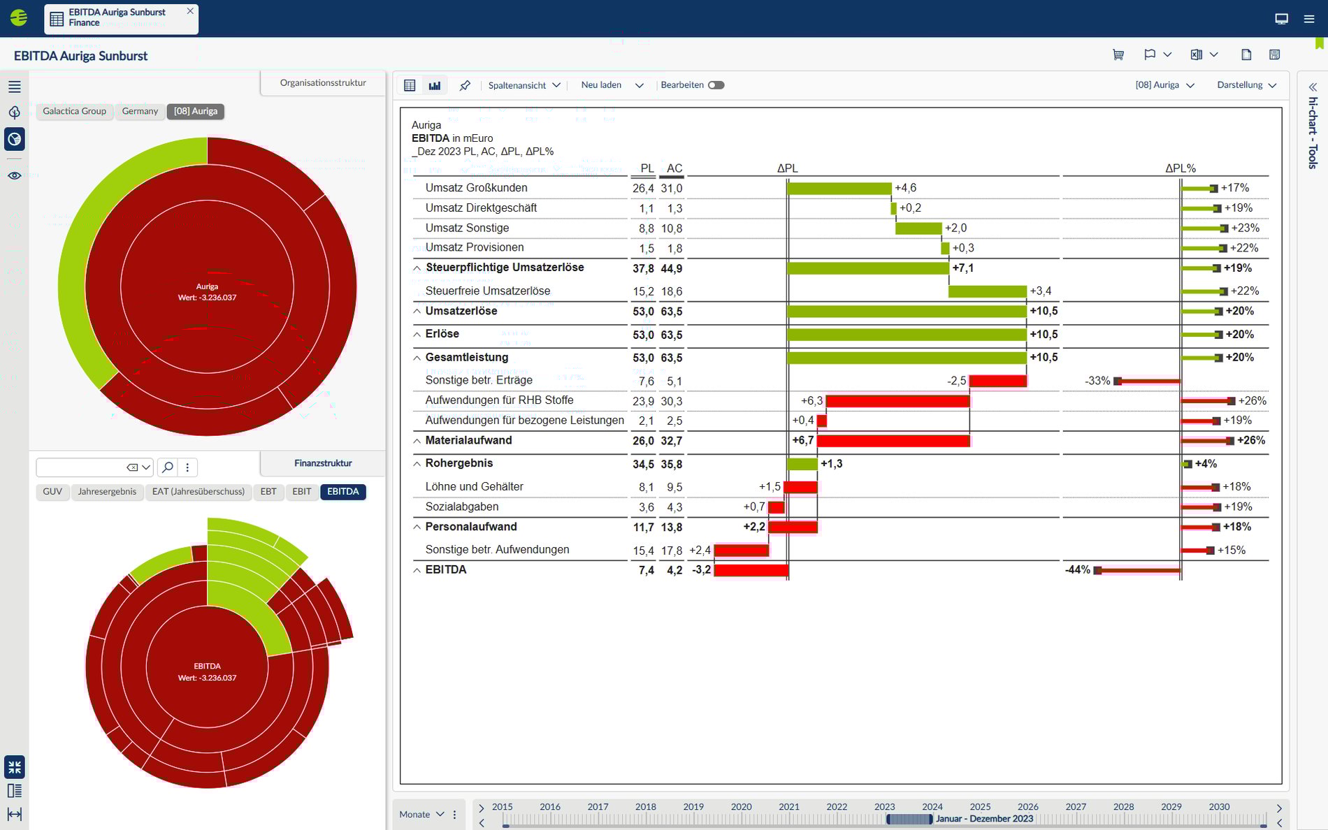The height and width of the screenshot is (830, 1328).
Task: Click the shopping cart icon
Action: (1117, 54)
